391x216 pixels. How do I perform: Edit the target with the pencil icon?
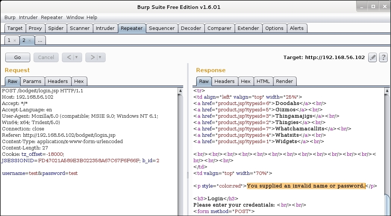373,58
